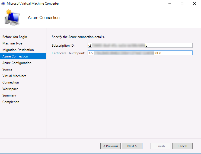Screen dimensions: 201x154
Task: Open the Azure Configuration step
Action: tap(17, 63)
